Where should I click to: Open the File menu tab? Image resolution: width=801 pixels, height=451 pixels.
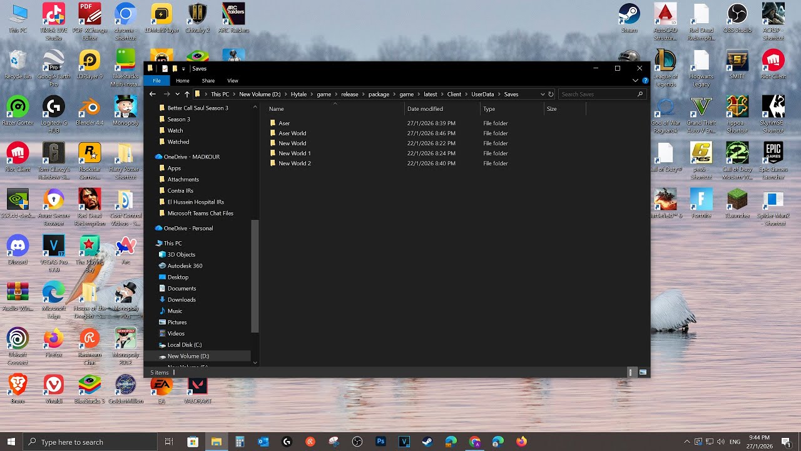[156, 81]
